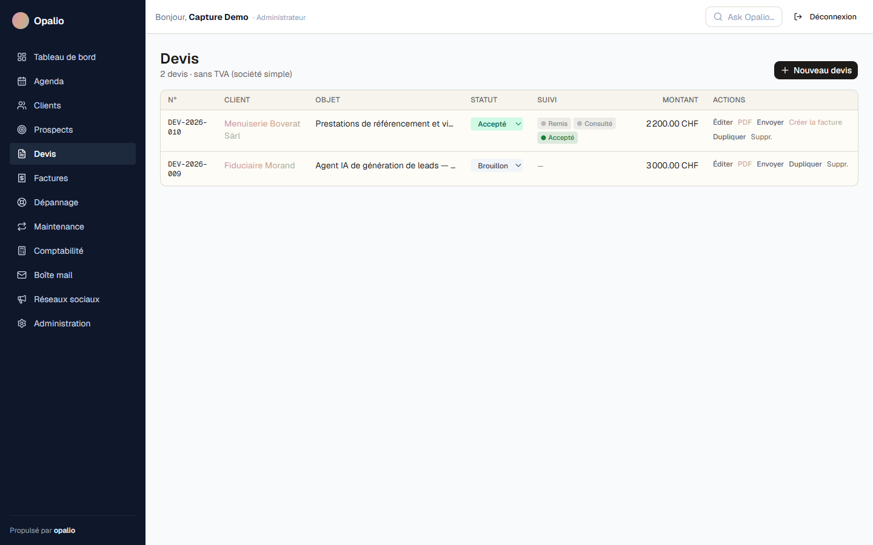
Task: Click Éditer for Menuiserie Boverat quote
Action: point(723,122)
